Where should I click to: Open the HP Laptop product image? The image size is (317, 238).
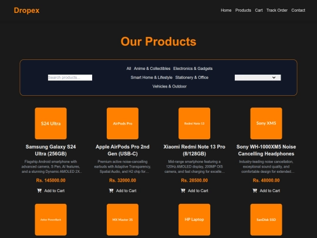194,220
